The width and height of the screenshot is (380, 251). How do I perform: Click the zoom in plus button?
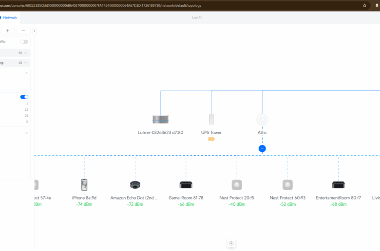tap(7, 31)
